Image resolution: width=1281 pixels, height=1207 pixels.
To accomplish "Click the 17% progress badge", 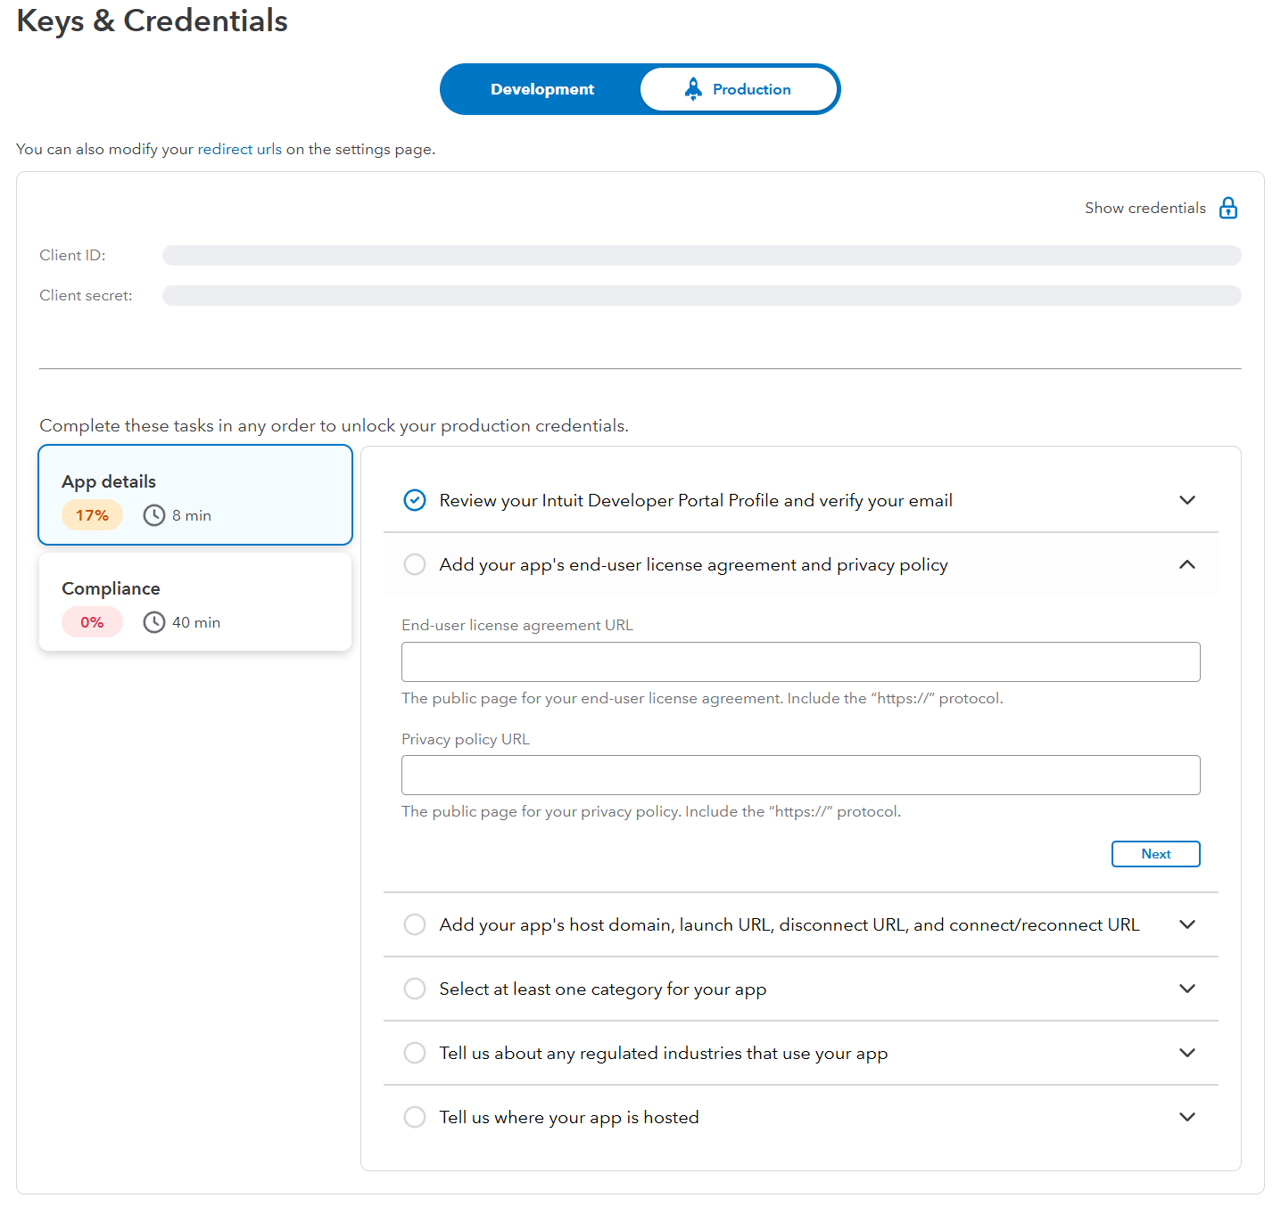I will point(92,515).
